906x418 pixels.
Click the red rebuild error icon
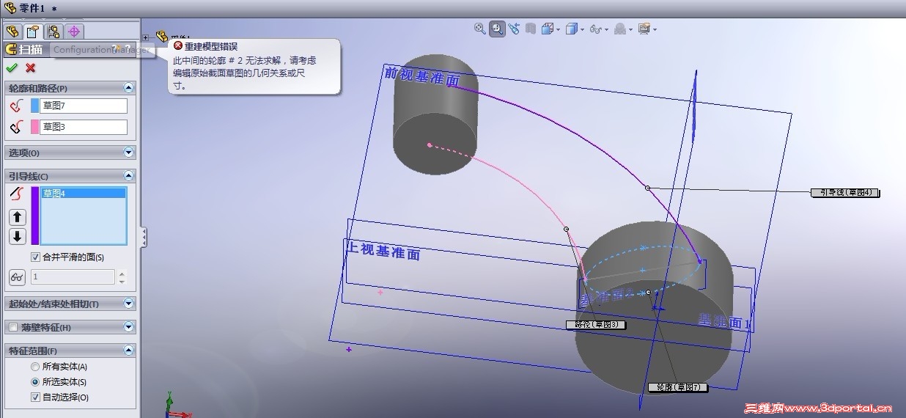click(x=178, y=45)
